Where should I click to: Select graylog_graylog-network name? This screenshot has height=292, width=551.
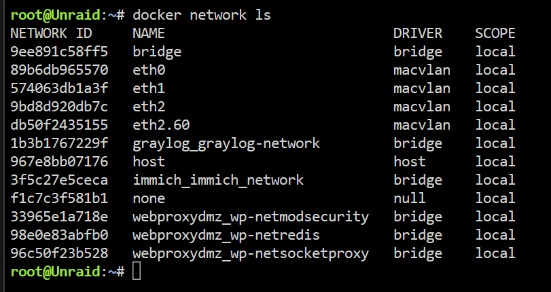pos(226,143)
